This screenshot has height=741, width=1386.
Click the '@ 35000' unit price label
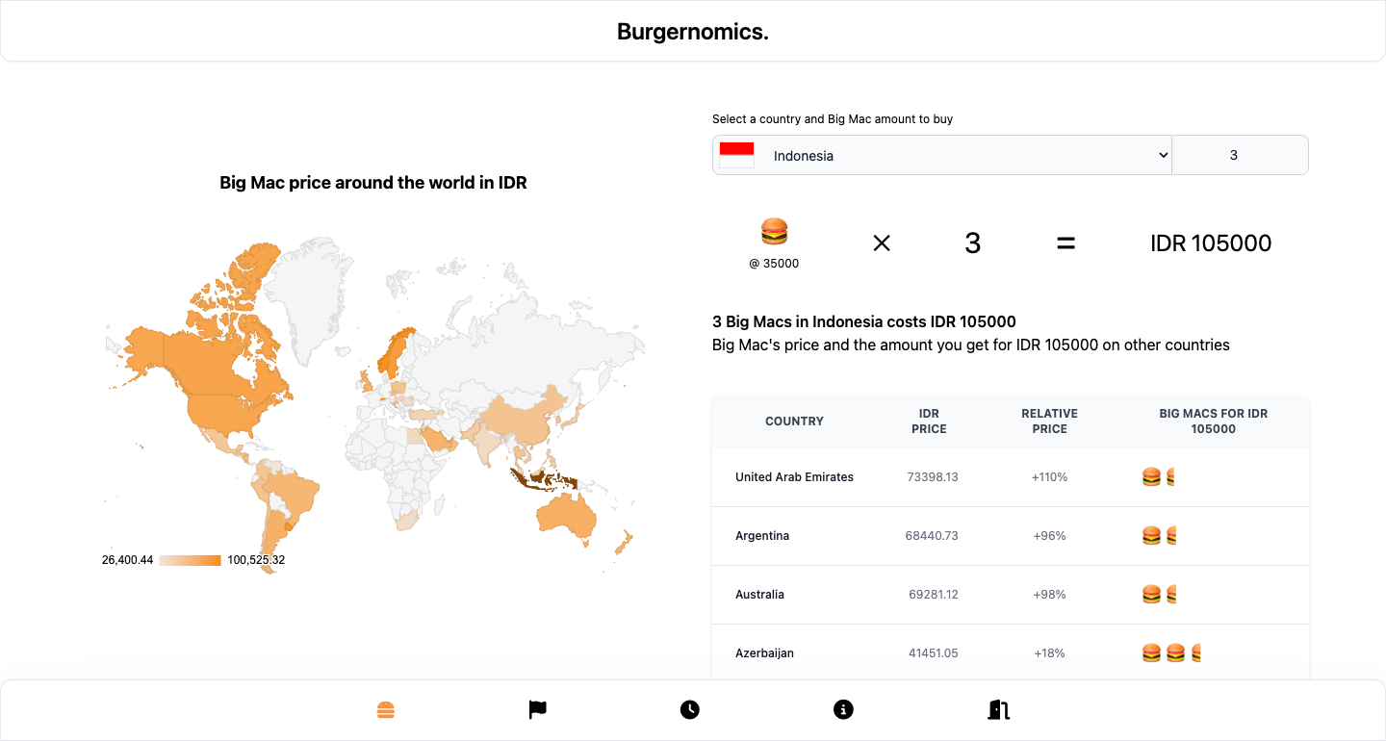click(774, 264)
